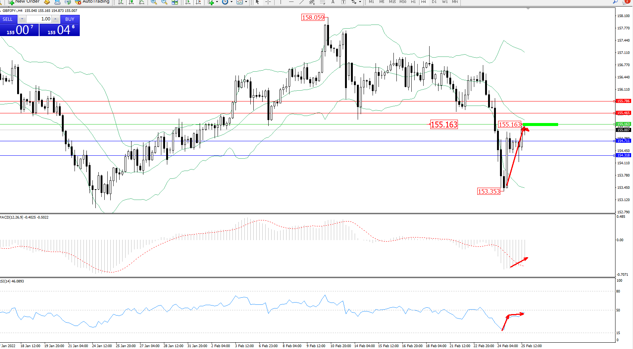Zoom out of the chart
The image size is (633, 349).
coord(164,2)
